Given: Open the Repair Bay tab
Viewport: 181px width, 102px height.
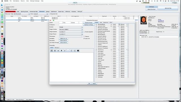Looking at the screenshot, I should tap(61, 12).
